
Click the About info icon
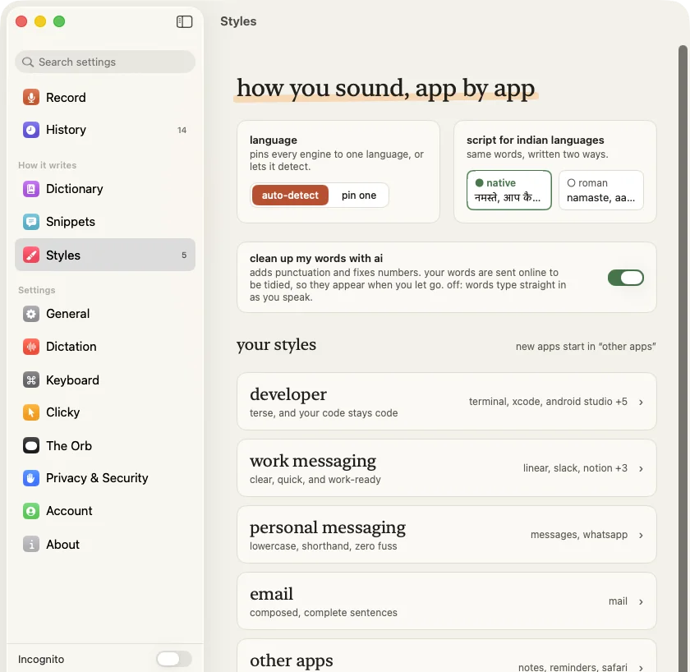click(31, 545)
